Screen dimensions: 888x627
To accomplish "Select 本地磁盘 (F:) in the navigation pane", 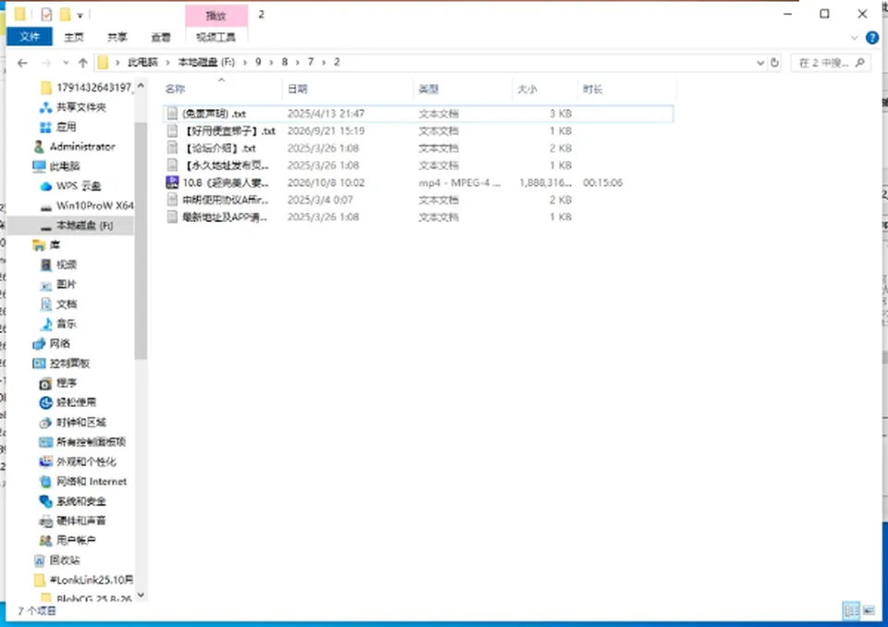I will pos(72,226).
